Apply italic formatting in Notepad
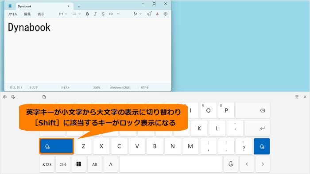This screenshot has width=310, height=174. click(95, 14)
